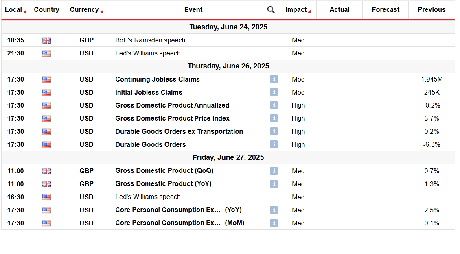Image resolution: width=460 pixels, height=254 pixels.
Task: Click the search magnifier icon in Event header
Action: coord(271,10)
